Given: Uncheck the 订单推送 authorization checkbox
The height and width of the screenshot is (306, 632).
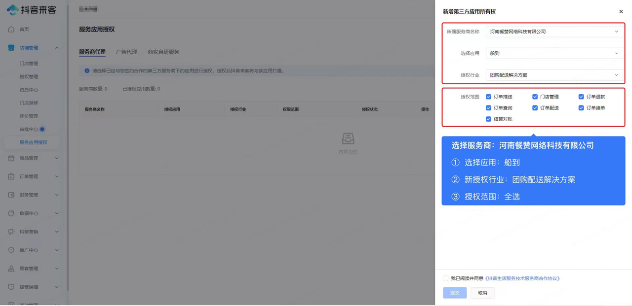Looking at the screenshot, I should tap(488, 97).
